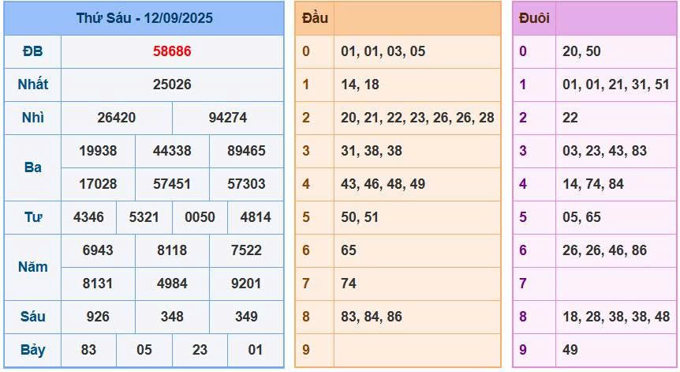Select Tư prize number 4346
Viewport: 680px width, 372px height.
88,217
